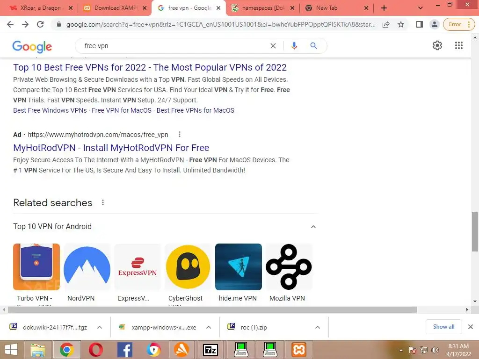This screenshot has height=359, width=479.
Task: Show hidden system tray icons
Action: point(401,350)
